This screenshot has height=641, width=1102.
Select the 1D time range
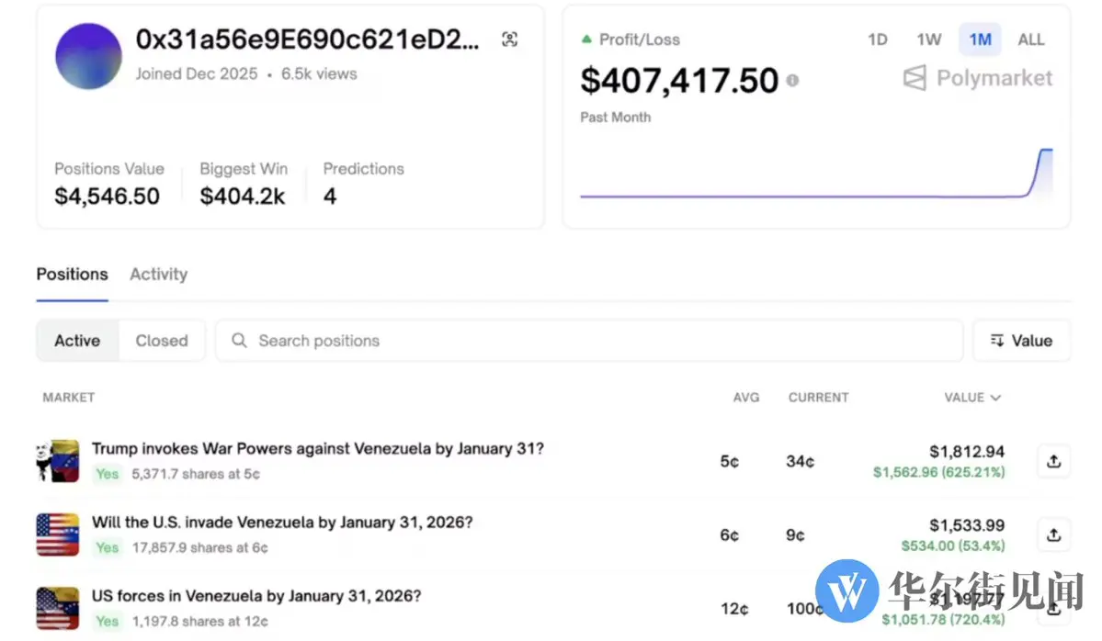pos(878,39)
